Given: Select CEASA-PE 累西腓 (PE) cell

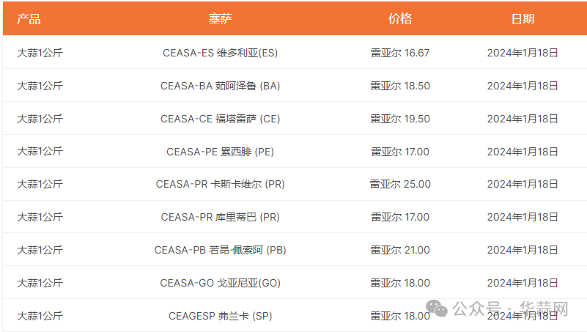Looking at the screenshot, I should 220,152.
